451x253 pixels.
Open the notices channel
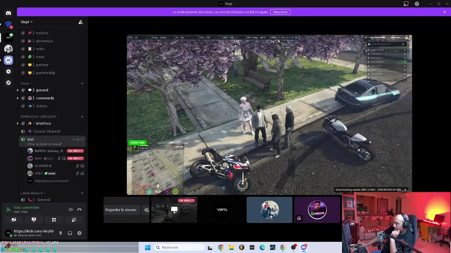pyautogui.click(x=51, y=33)
